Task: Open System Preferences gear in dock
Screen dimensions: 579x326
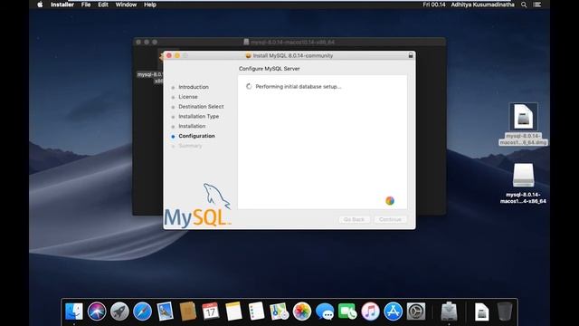Action: tap(416, 312)
